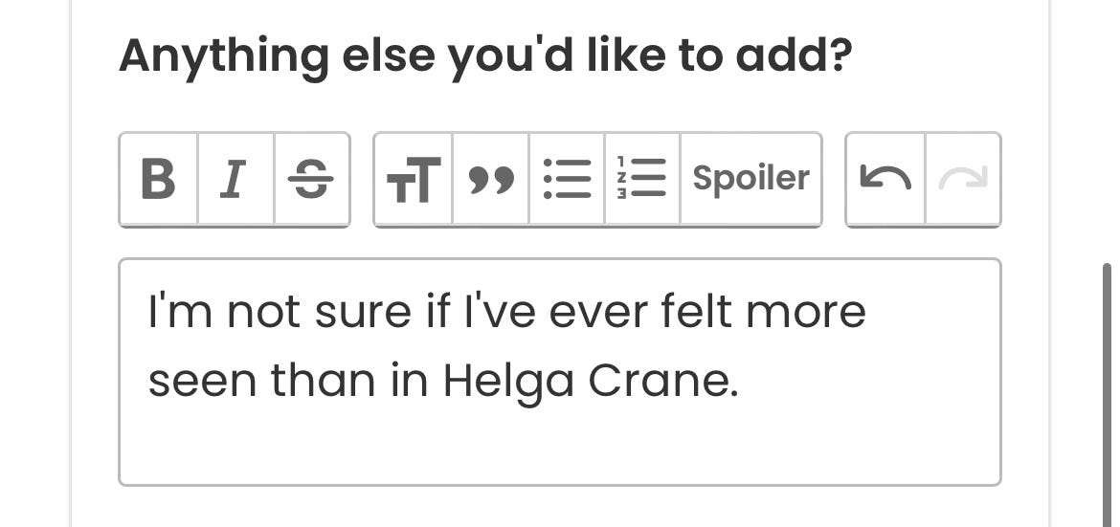Viewport: 1120px width, 527px height.
Task: Place cursor on the word "Helga"
Action: click(x=508, y=382)
